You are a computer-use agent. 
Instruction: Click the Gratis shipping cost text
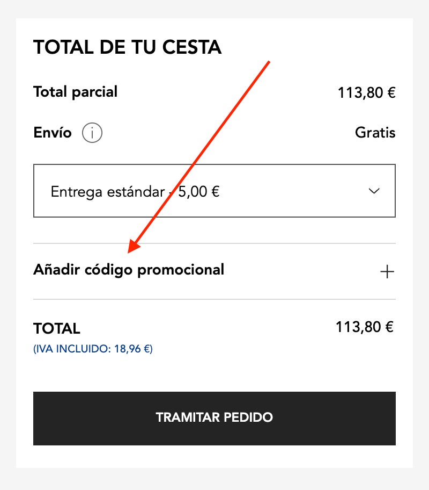375,133
